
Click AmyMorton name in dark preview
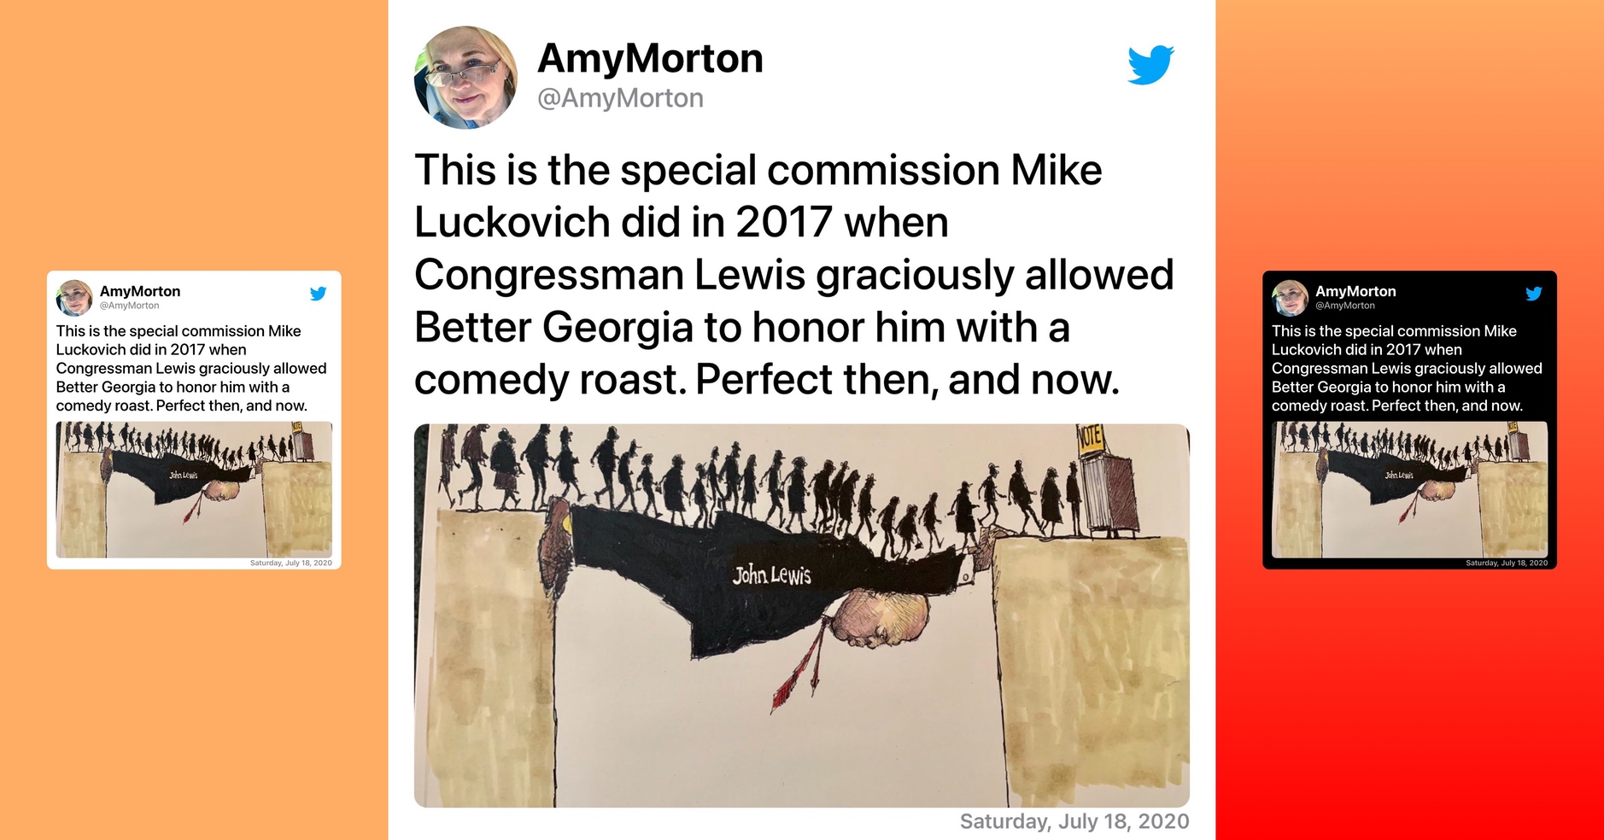(x=1355, y=291)
